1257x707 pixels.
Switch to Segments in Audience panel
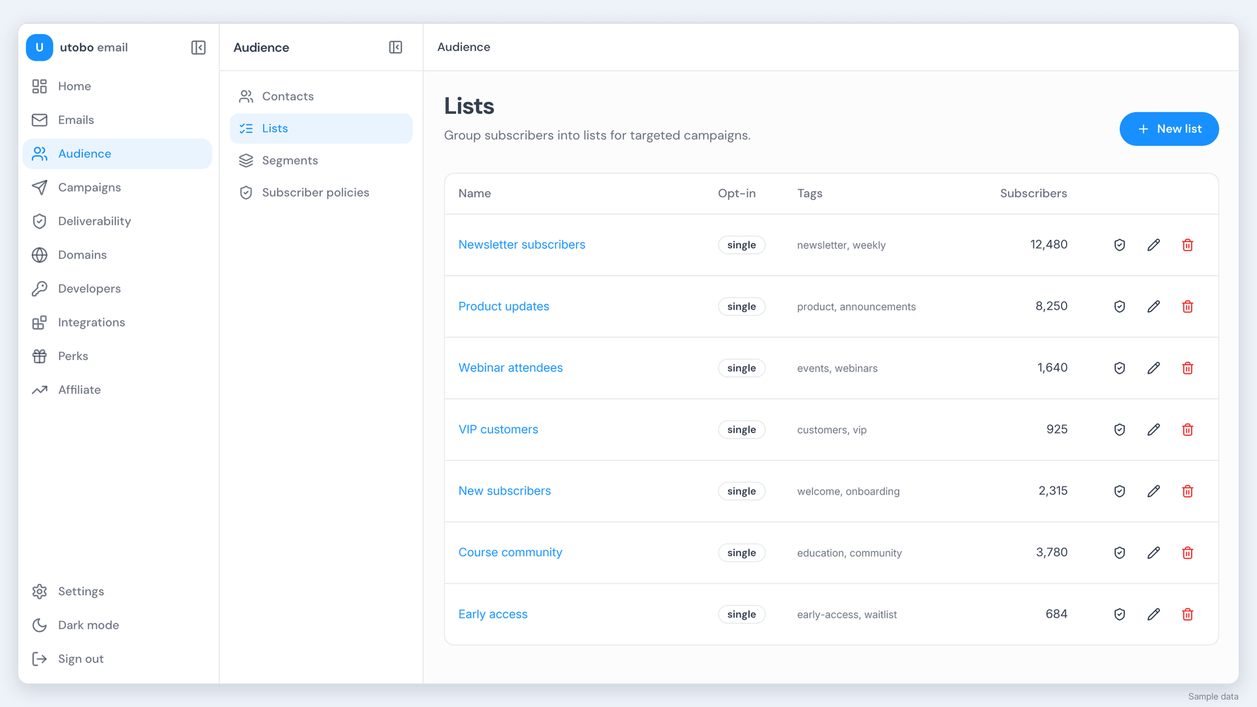tap(321, 160)
